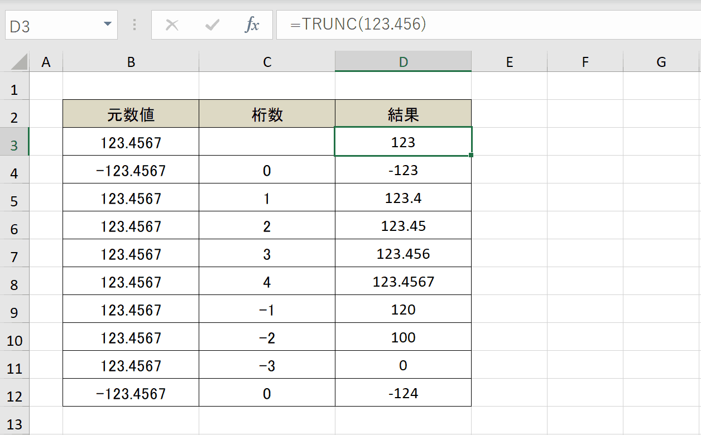This screenshot has width=701, height=435.
Task: Click the Enter checkmark icon in formula bar
Action: [213, 25]
